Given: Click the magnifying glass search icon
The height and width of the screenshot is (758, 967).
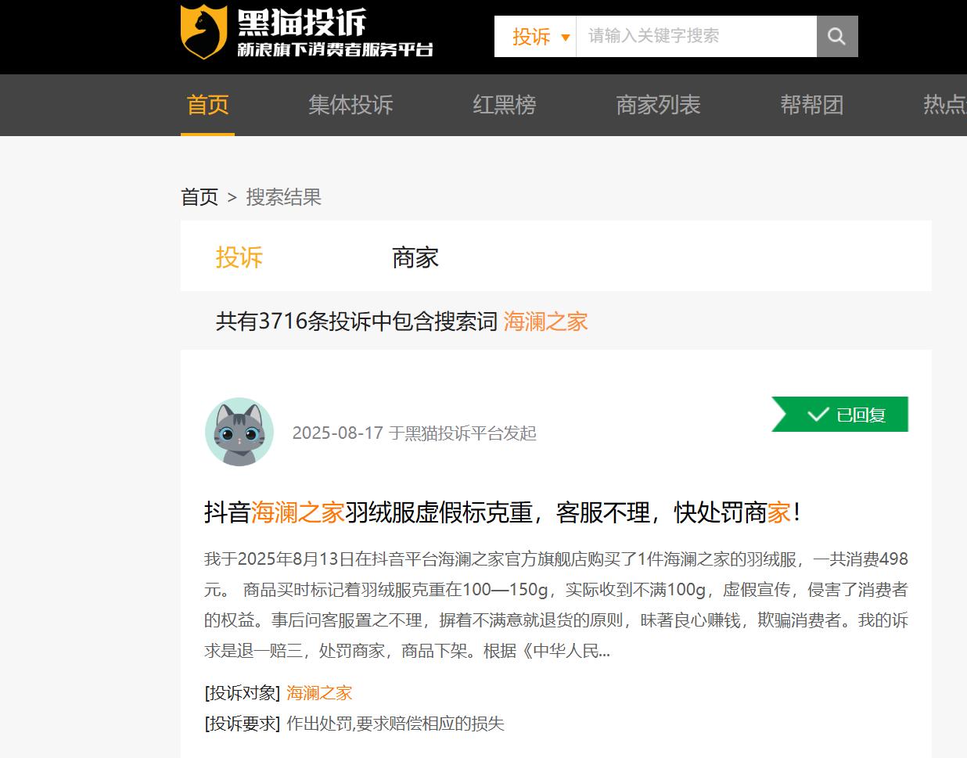Looking at the screenshot, I should pos(836,36).
